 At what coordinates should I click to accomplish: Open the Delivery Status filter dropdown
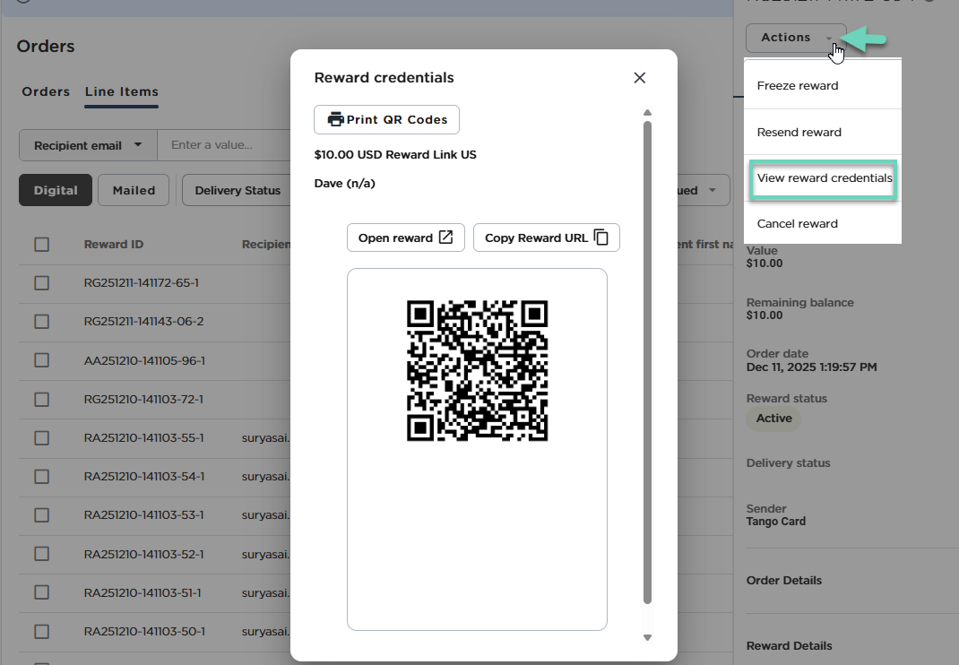(x=238, y=190)
